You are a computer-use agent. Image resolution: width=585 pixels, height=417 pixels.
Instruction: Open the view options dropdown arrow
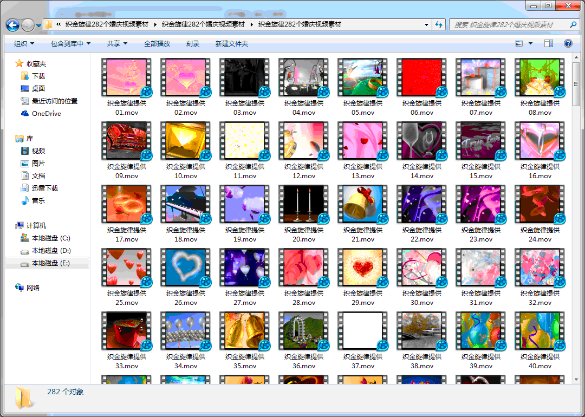click(530, 43)
